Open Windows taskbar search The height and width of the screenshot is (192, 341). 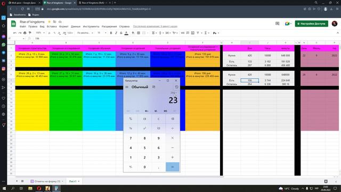[x=13, y=188]
